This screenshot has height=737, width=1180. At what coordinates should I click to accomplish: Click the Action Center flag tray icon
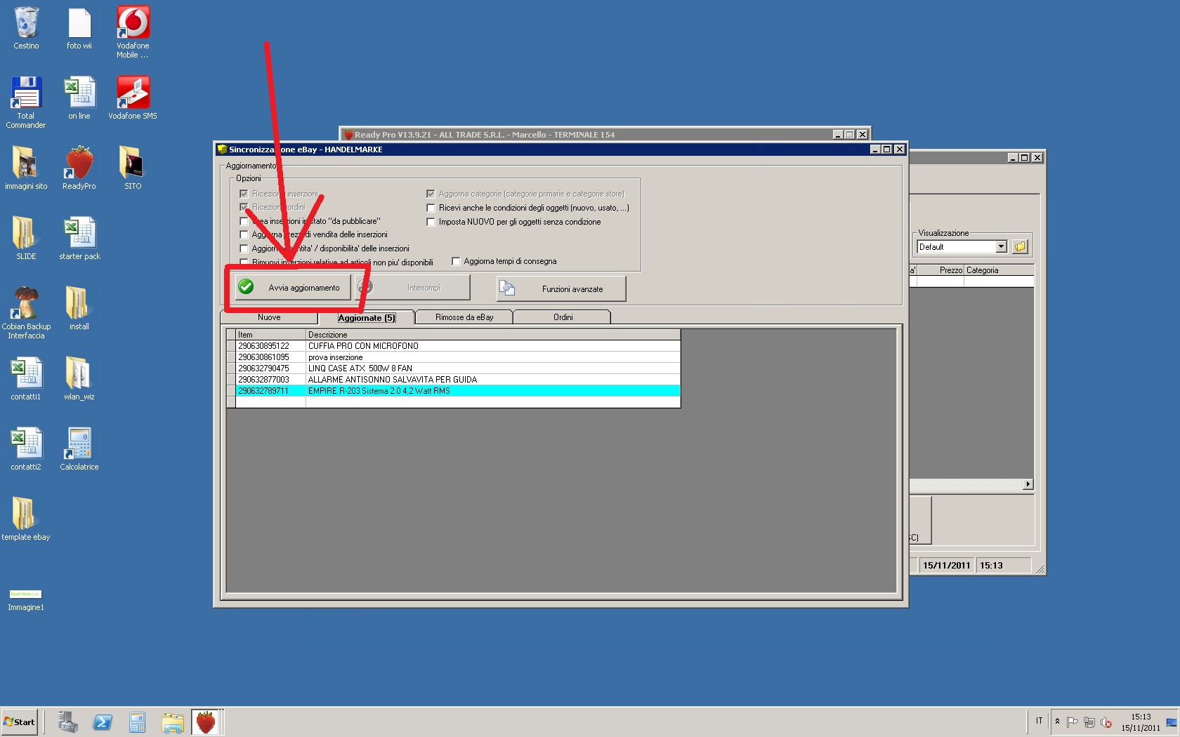[x=1073, y=722]
